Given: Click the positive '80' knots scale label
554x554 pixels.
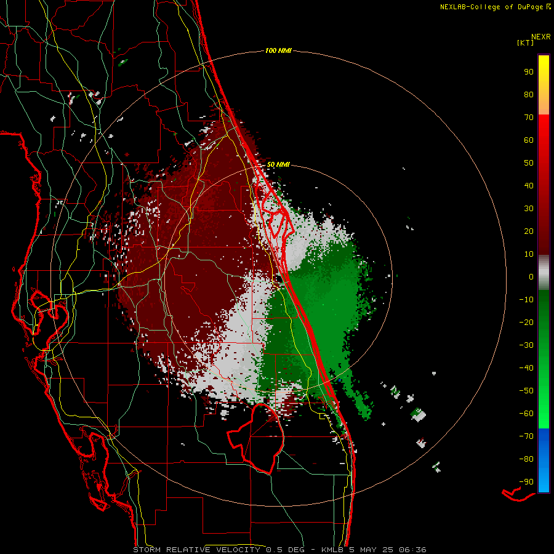Looking at the screenshot, I should (x=529, y=94).
